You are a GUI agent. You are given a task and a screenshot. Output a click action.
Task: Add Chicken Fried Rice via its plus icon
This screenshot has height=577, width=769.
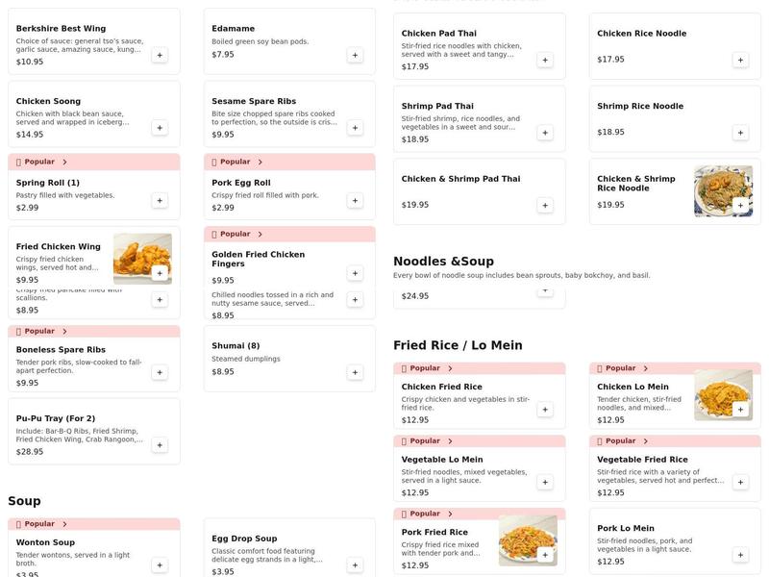(x=545, y=409)
